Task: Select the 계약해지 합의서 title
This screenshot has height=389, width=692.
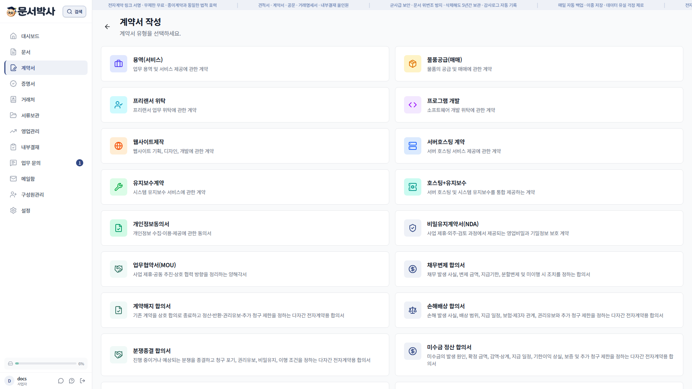Action: point(152,306)
